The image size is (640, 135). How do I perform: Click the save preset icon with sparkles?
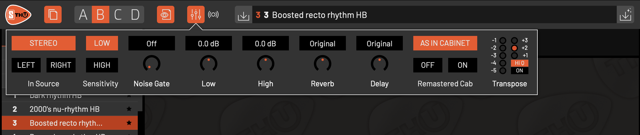tap(625, 15)
